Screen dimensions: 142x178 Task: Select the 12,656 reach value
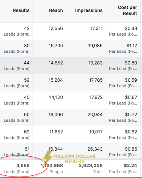55,28
